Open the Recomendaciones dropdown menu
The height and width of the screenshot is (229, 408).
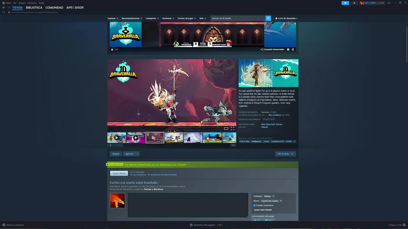pyautogui.click(x=132, y=18)
